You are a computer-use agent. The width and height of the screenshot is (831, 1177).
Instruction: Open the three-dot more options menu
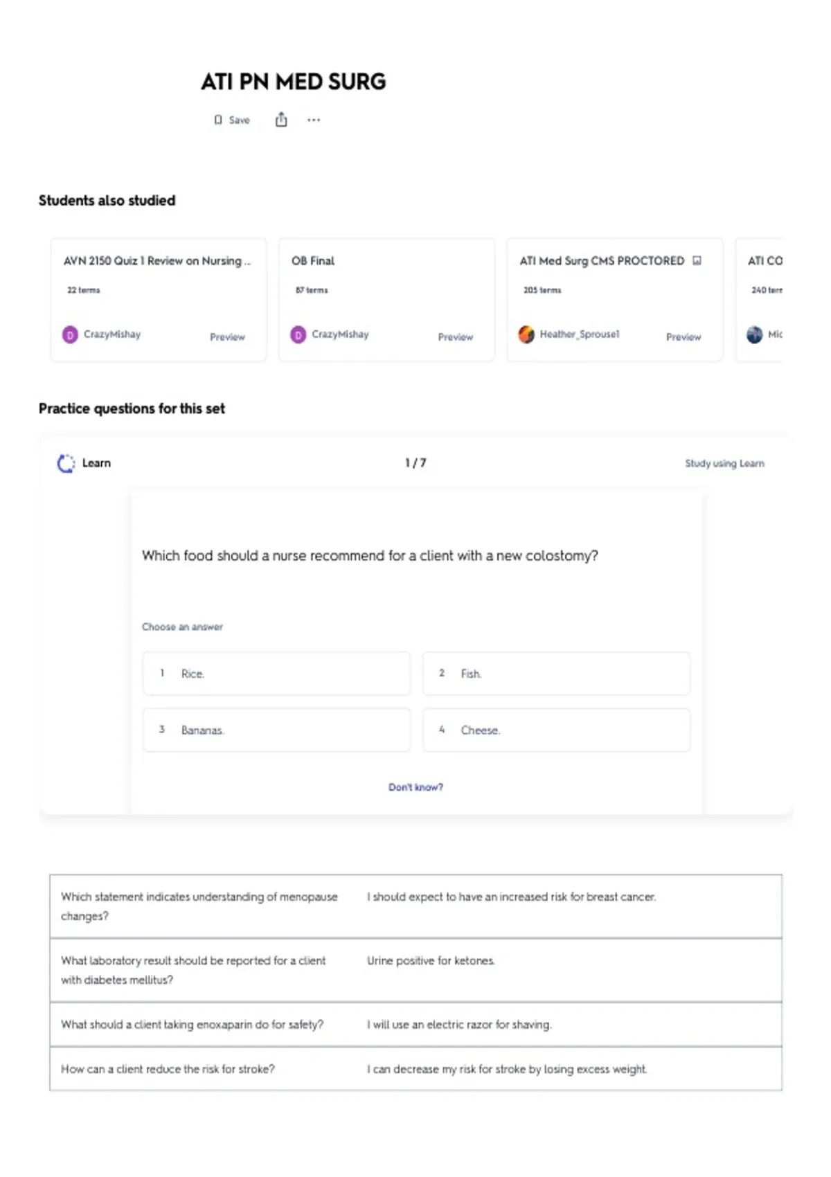pyautogui.click(x=314, y=120)
